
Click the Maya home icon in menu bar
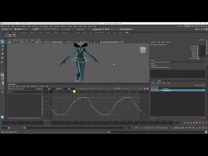[x=2, y=26]
